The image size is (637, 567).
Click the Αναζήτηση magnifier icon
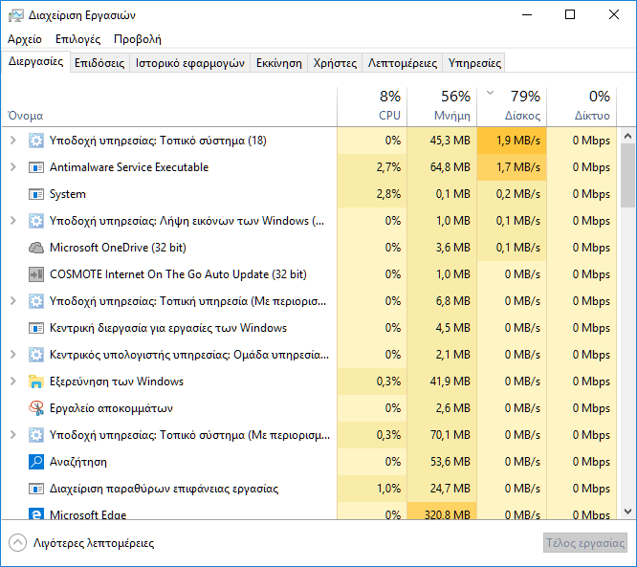click(36, 462)
